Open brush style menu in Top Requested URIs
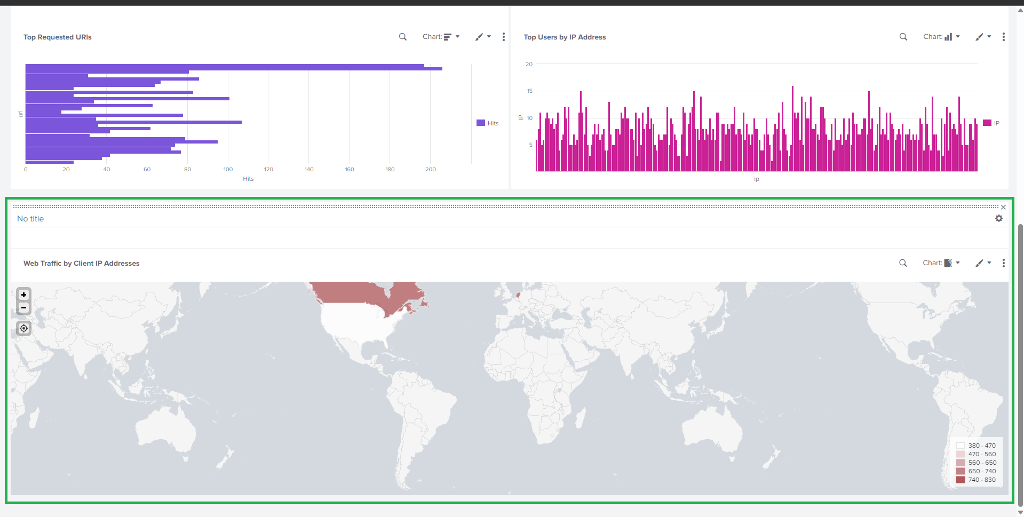 pos(483,37)
